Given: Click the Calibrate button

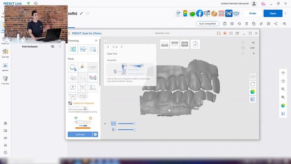Looking at the screenshot, I should 80,134.
